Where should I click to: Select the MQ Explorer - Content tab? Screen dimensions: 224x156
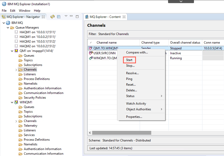click(105, 17)
